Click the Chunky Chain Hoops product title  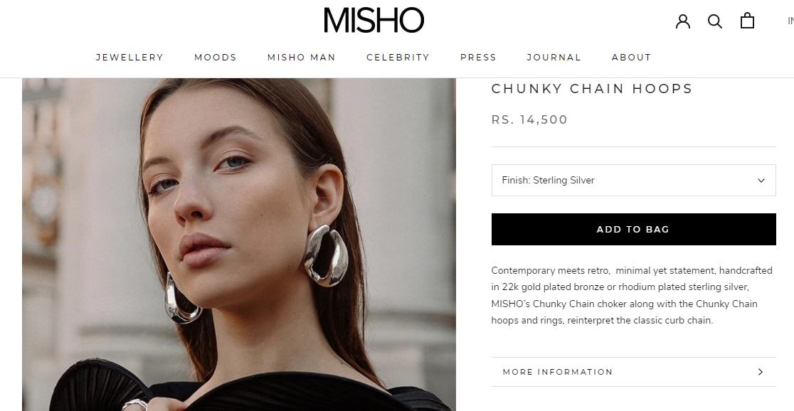(592, 89)
